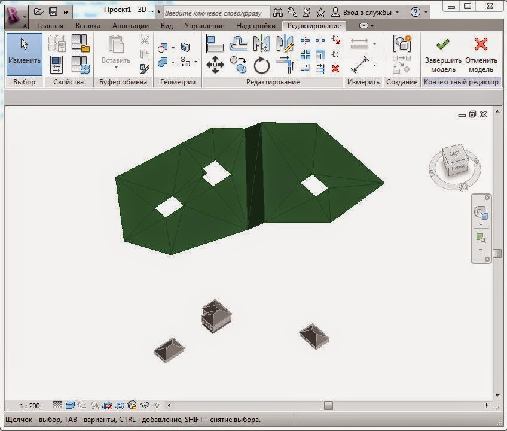The height and width of the screenshot is (431, 507).
Task: Open the Вставка ribbon tab
Action: (x=88, y=26)
